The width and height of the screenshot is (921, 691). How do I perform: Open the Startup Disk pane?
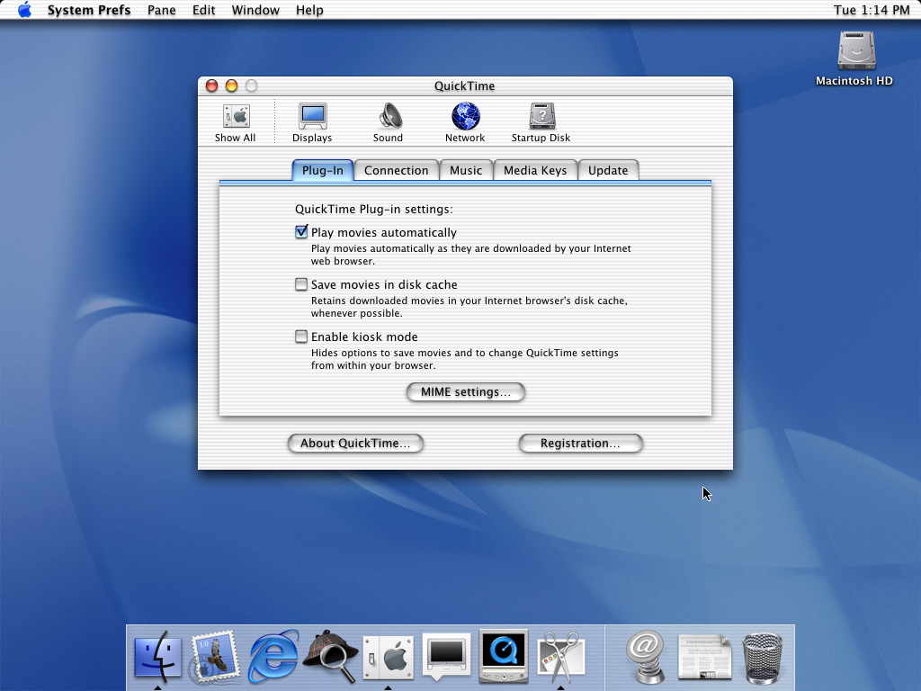click(541, 122)
